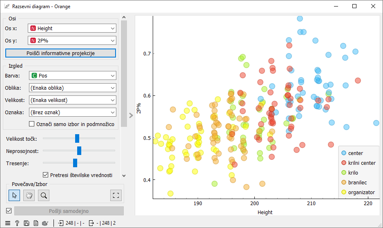The width and height of the screenshot is (383, 228).
Task: Expand the 'Barva' Pos dropdown
Action: (x=72, y=76)
